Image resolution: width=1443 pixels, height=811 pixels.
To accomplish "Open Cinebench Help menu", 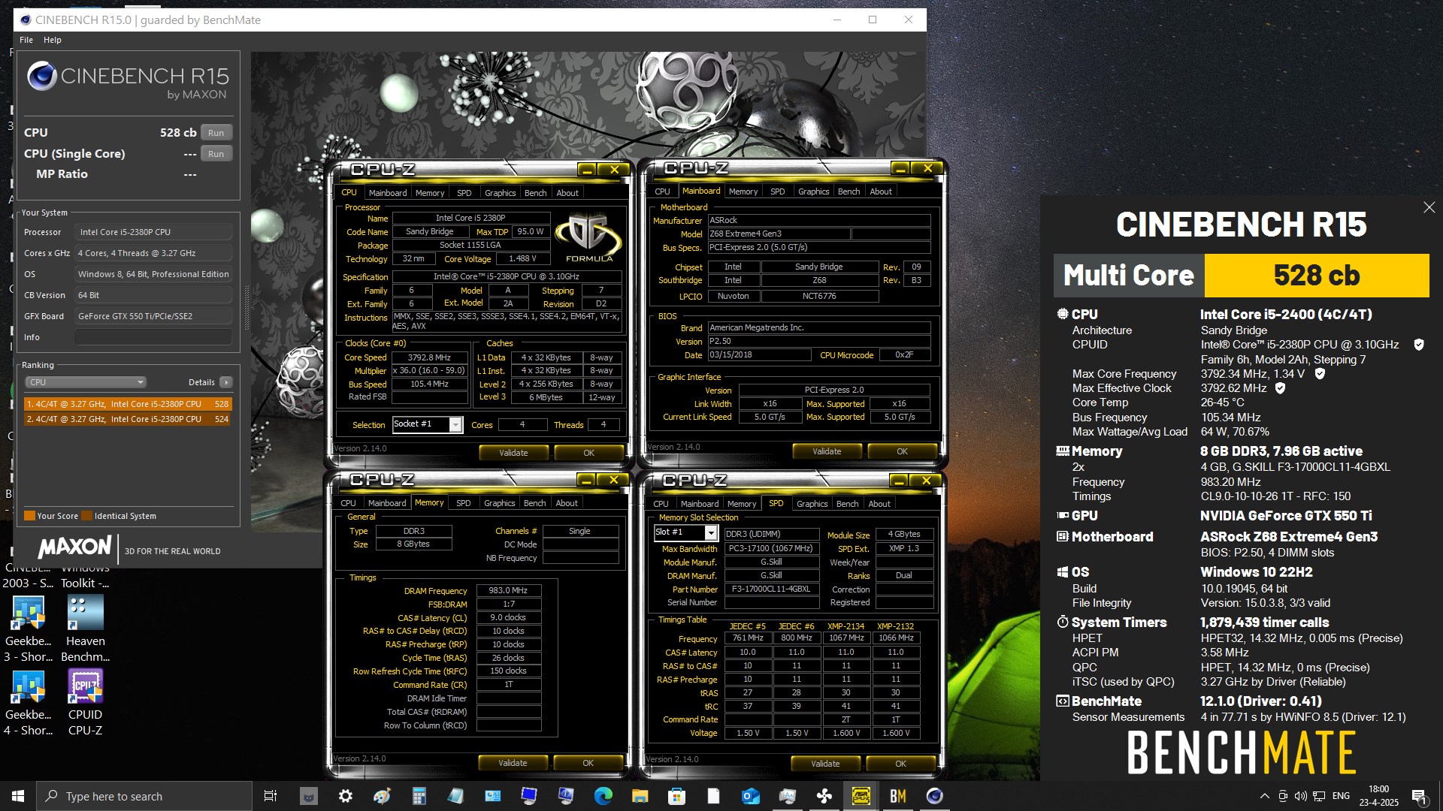I will coord(53,40).
